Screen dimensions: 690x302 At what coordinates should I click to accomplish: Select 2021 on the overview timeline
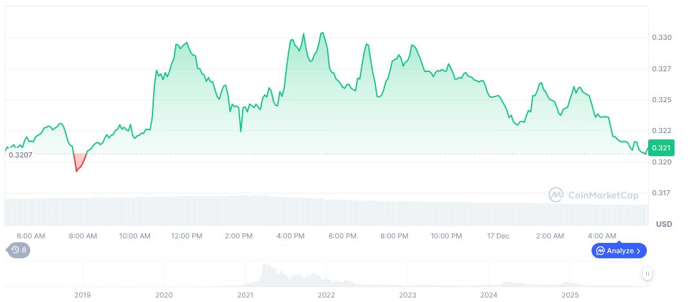click(245, 295)
